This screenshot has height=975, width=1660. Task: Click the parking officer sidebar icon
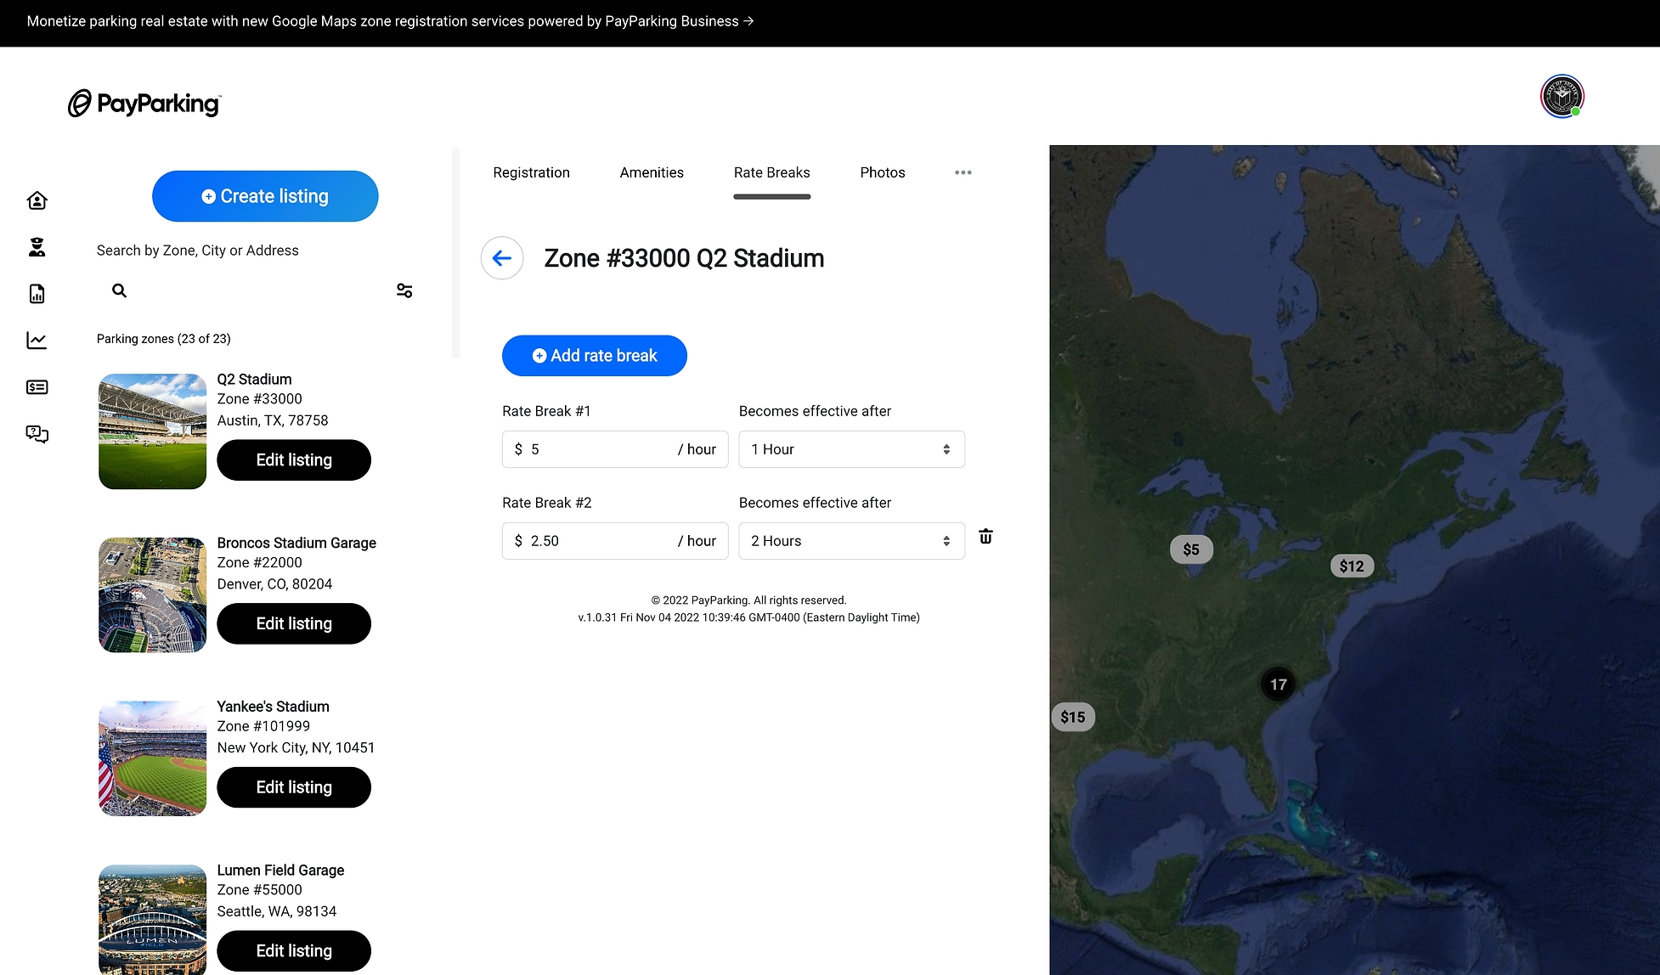[x=37, y=247]
